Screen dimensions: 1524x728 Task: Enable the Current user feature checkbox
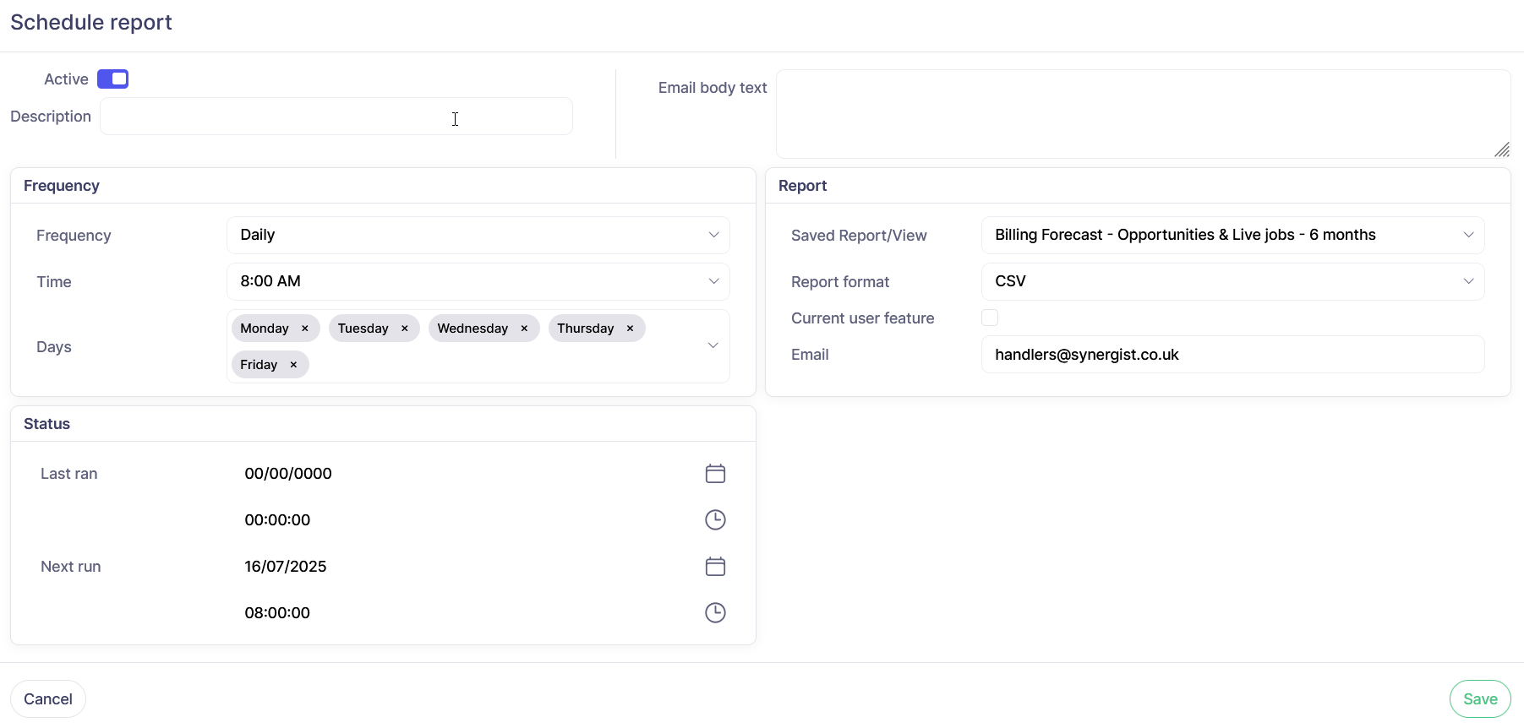click(990, 318)
